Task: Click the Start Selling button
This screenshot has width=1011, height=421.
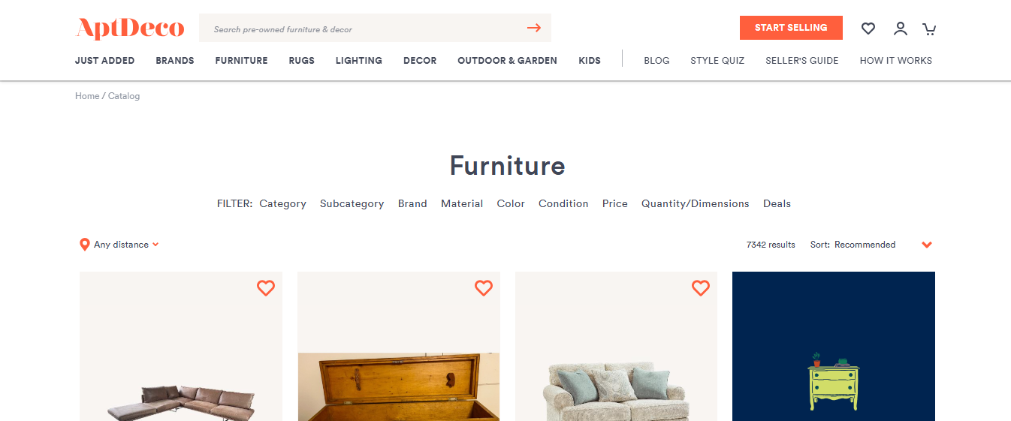Action: (791, 28)
